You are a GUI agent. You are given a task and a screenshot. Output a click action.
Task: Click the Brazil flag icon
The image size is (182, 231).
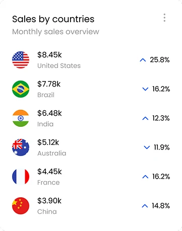(21, 89)
